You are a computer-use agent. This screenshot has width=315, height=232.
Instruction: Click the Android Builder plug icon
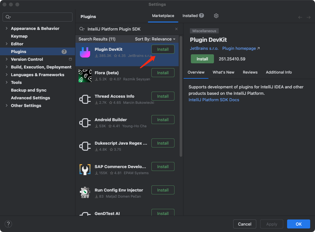tap(85, 123)
